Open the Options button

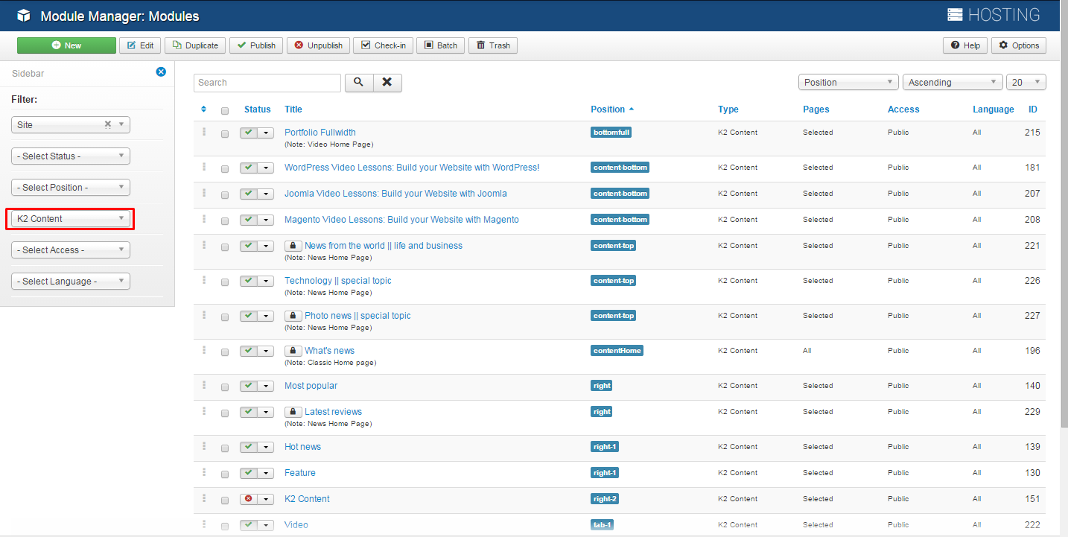pos(1019,45)
